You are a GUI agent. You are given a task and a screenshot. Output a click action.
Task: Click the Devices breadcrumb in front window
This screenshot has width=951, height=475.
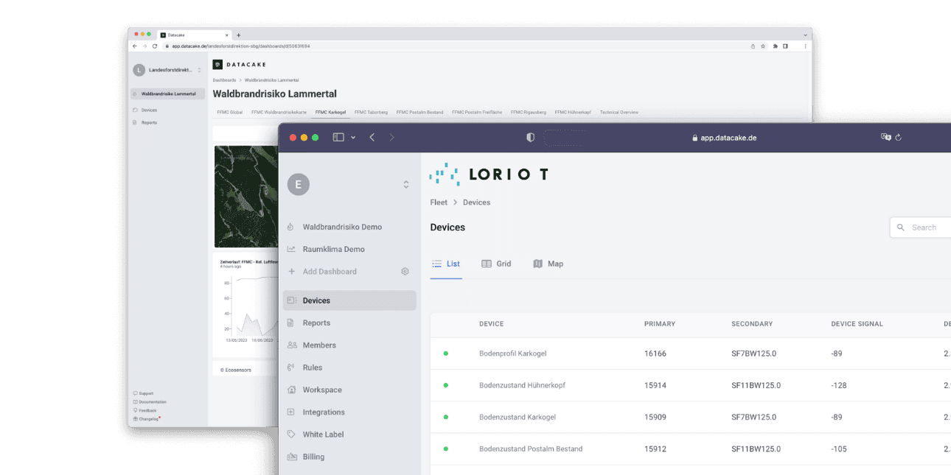point(476,203)
